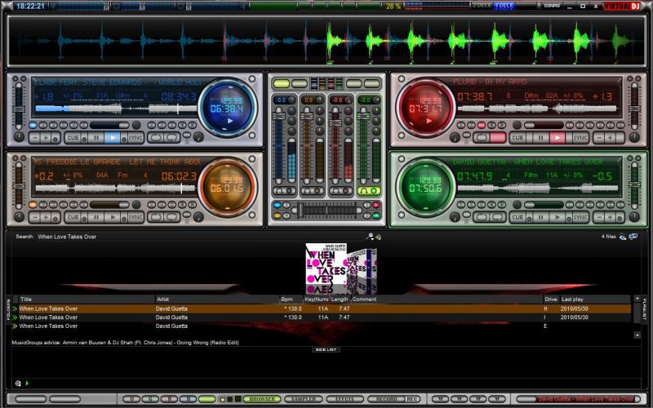Screen dimensions: 653x408
Task: Switch to 4 DECK layout
Action: tap(504, 6)
